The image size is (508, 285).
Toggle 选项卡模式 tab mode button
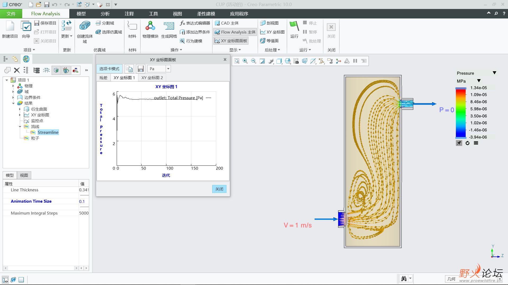pos(109,69)
